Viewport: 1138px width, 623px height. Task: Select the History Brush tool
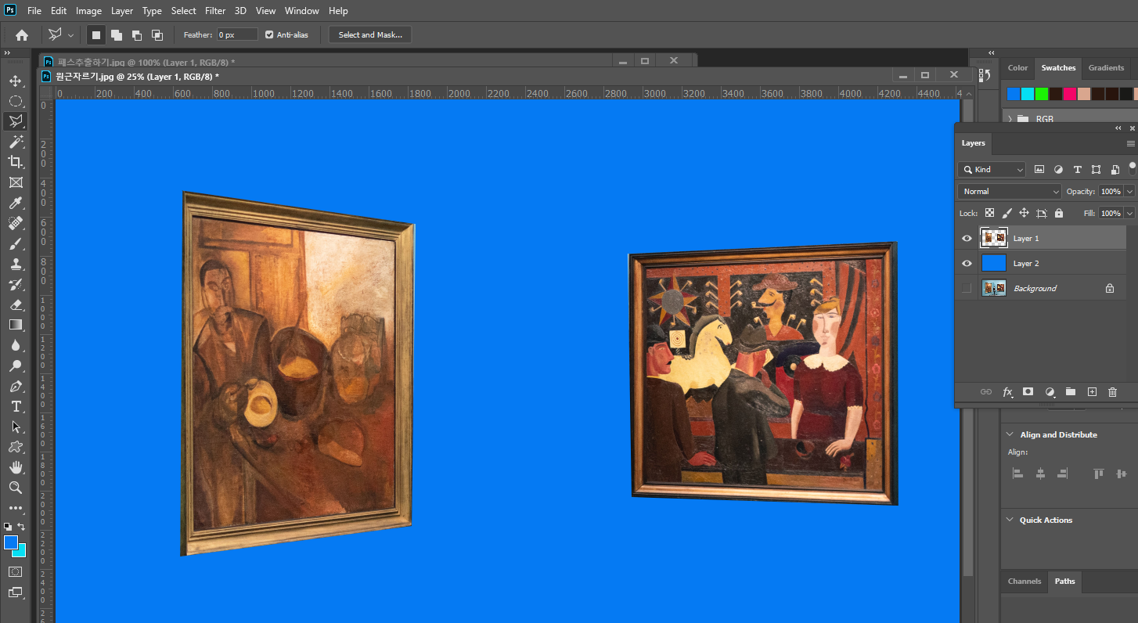[15, 284]
